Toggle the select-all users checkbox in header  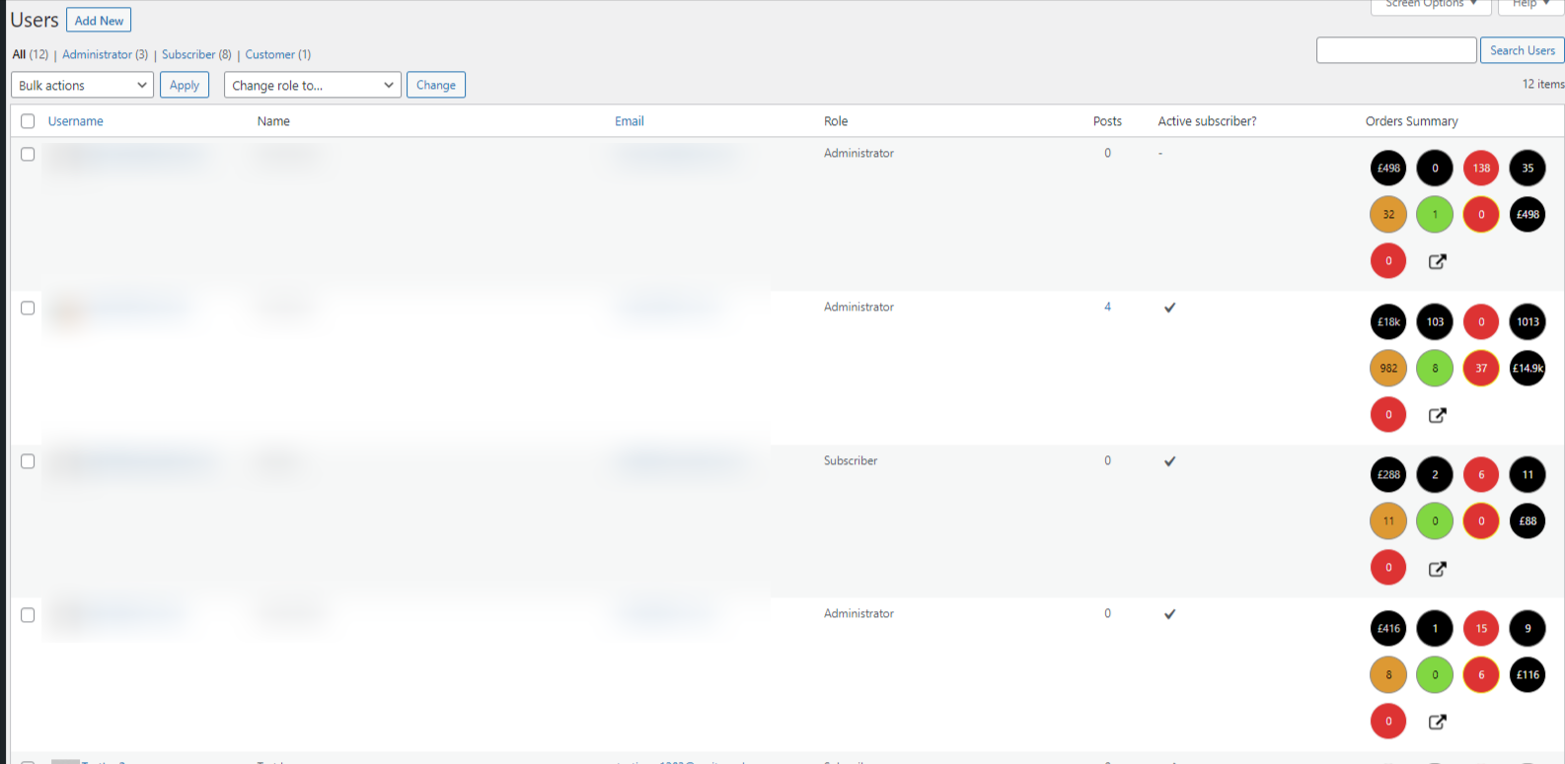click(28, 121)
